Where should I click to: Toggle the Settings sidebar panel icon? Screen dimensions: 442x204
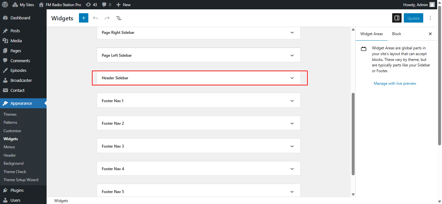(x=397, y=18)
